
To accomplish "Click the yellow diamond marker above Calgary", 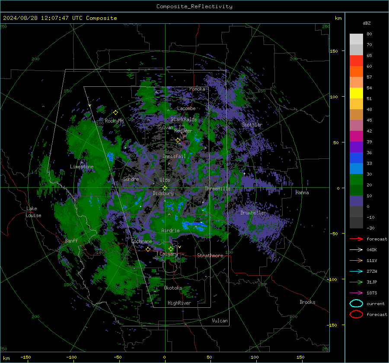I will click(171, 249).
